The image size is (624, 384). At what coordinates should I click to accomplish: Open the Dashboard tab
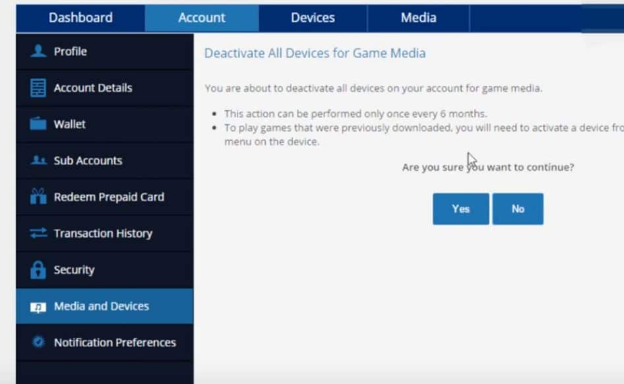80,18
